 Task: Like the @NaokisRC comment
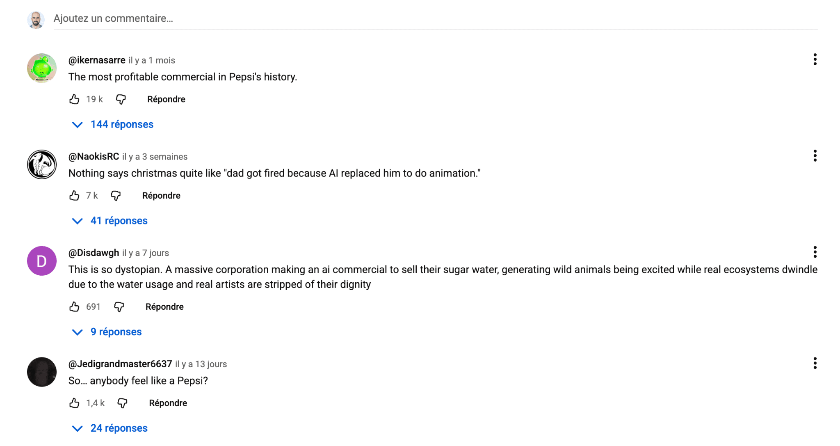pos(74,196)
